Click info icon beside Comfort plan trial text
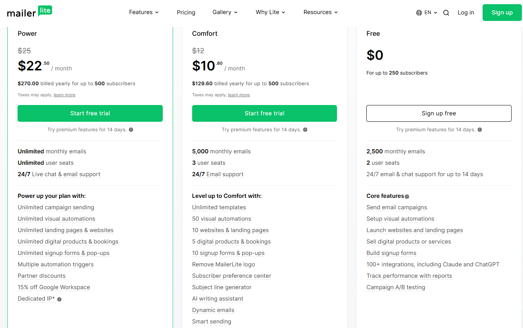The width and height of the screenshot is (523, 328). 305,130
